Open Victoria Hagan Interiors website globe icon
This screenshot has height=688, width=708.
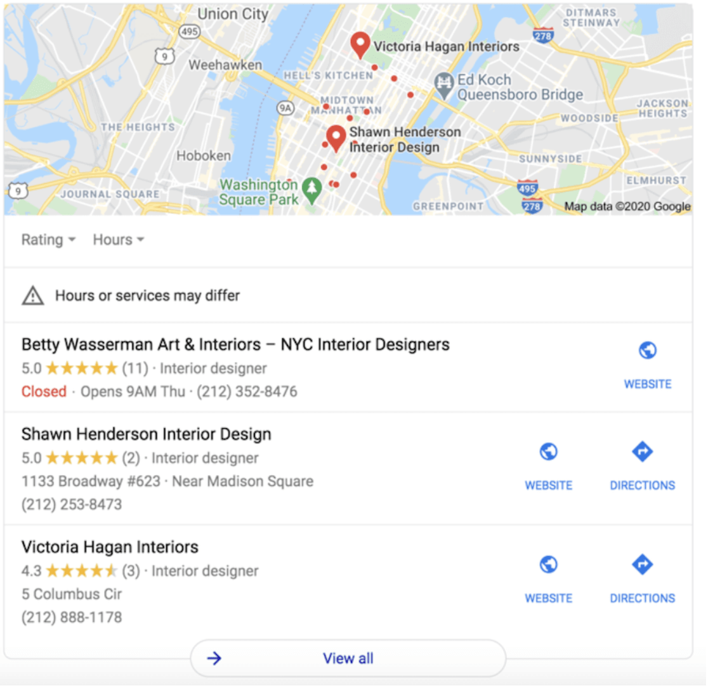click(x=549, y=564)
